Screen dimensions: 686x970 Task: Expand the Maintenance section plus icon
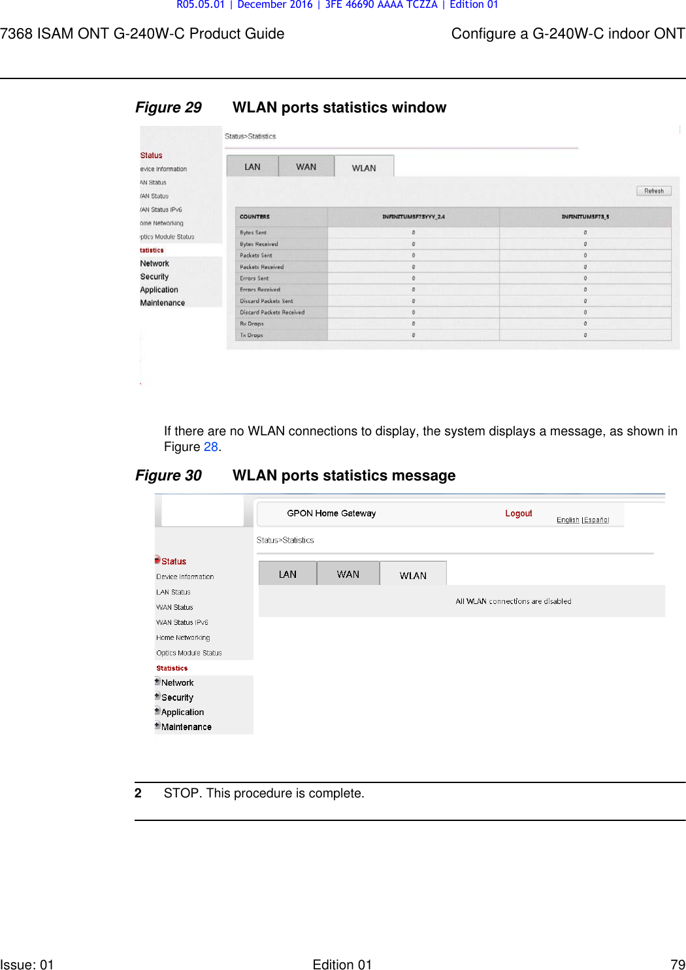[x=157, y=724]
